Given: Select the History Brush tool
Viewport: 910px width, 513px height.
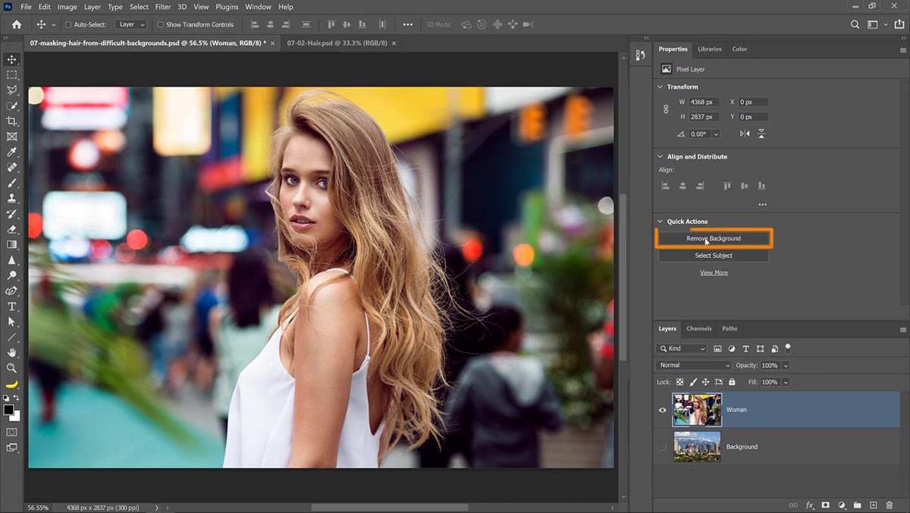Looking at the screenshot, I should 11,214.
